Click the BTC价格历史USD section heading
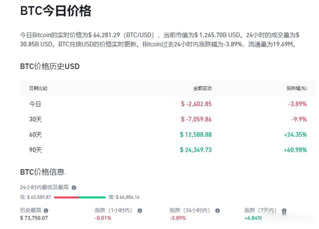Image resolution: width=319 pixels, height=229 pixels. pyautogui.click(x=50, y=66)
